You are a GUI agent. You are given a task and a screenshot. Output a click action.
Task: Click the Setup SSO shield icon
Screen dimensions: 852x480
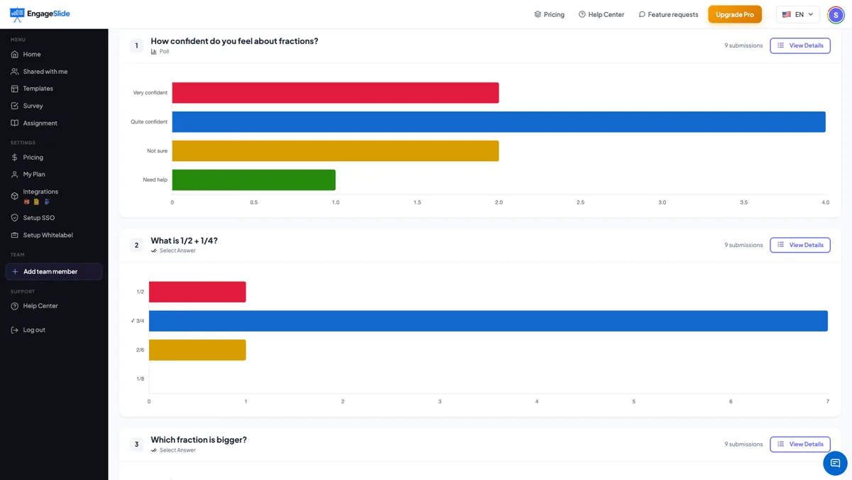[15, 218]
